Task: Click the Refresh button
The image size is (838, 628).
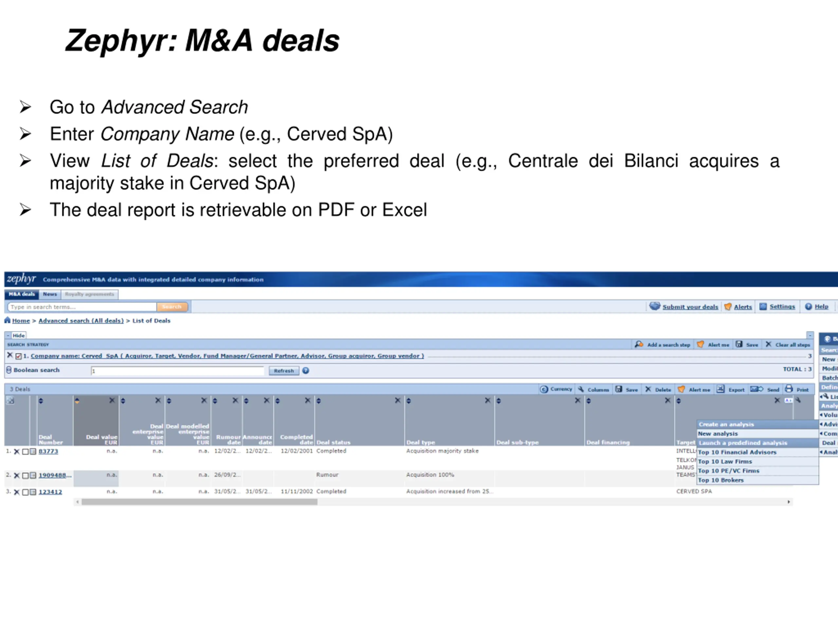Action: [284, 371]
